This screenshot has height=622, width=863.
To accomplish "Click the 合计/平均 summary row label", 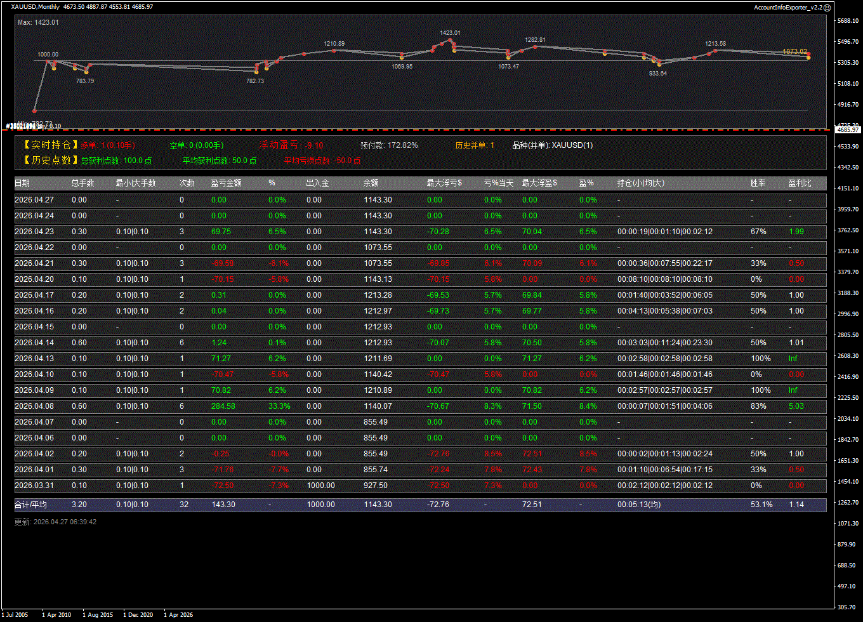I will coord(30,505).
